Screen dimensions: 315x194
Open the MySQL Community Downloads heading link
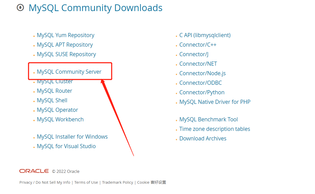click(96, 8)
